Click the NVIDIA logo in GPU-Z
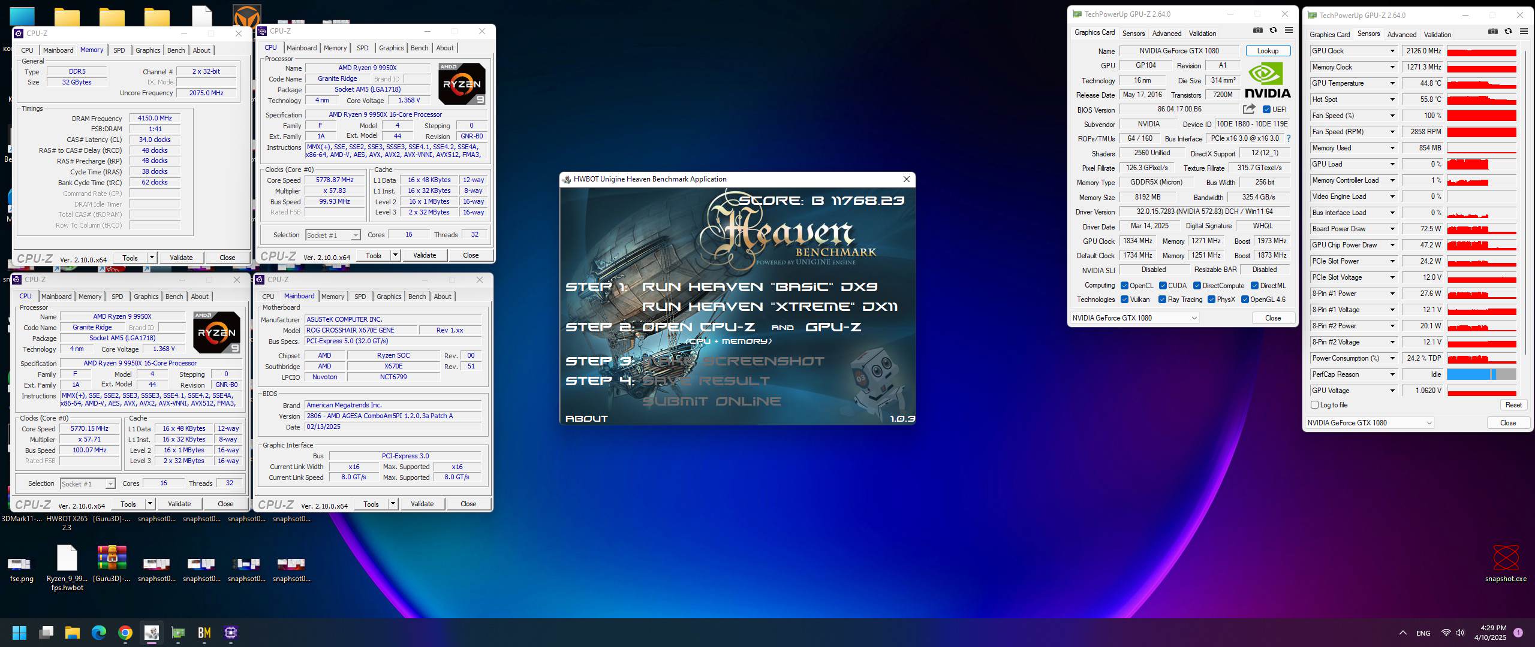 click(1268, 81)
